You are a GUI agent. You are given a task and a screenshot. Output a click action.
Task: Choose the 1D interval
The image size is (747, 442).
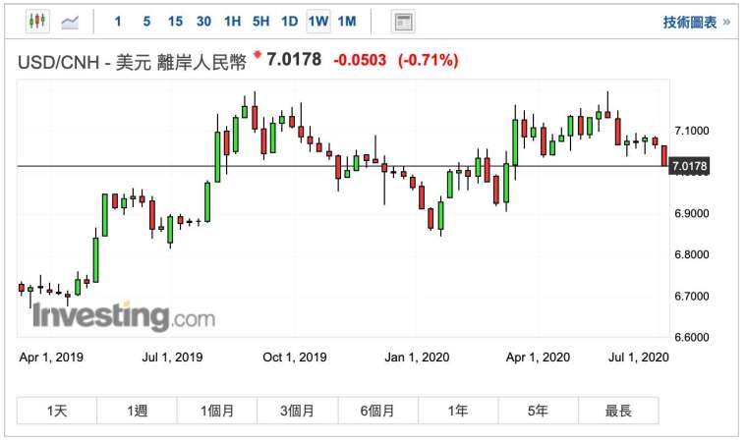pyautogui.click(x=290, y=22)
